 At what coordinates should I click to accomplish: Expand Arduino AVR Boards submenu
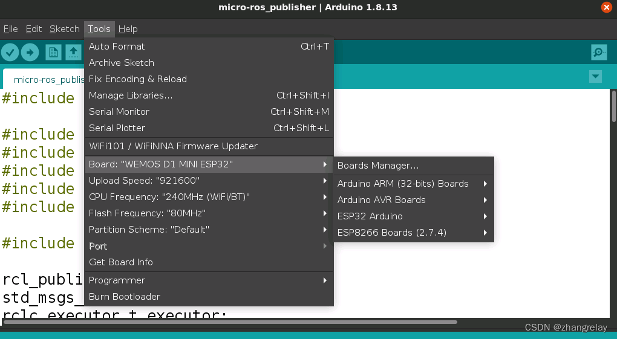click(414, 200)
